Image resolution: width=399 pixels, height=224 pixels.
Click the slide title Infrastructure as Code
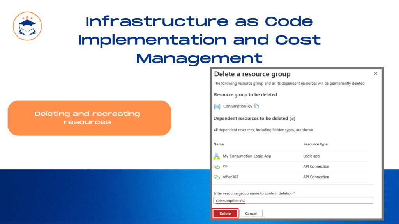199,21
